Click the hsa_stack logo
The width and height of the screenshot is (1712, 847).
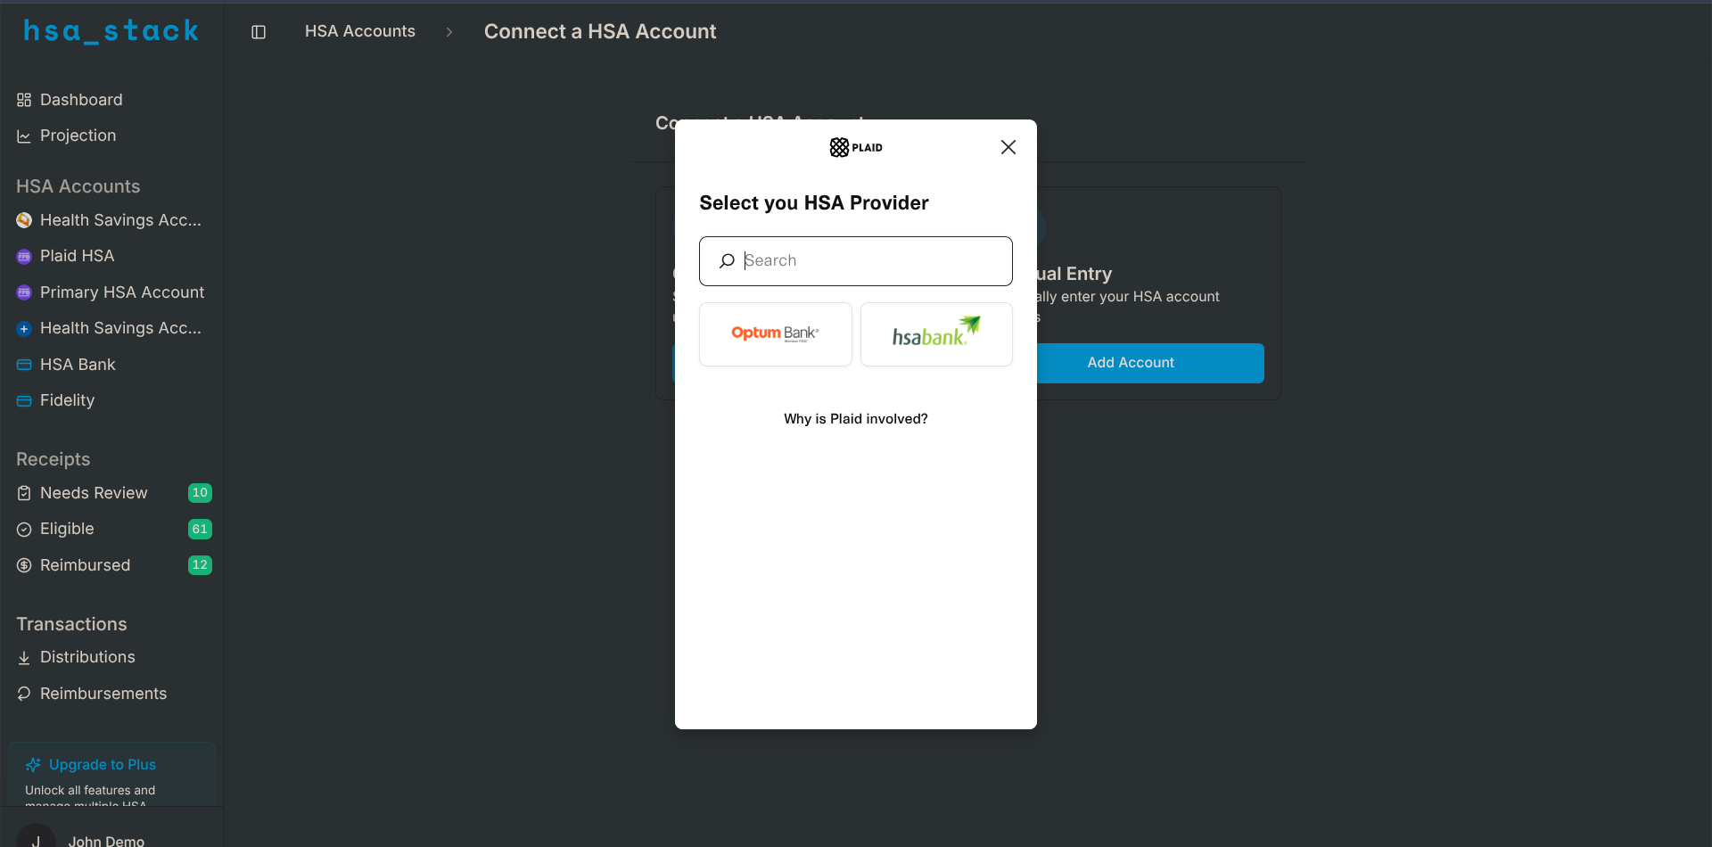coord(111,31)
